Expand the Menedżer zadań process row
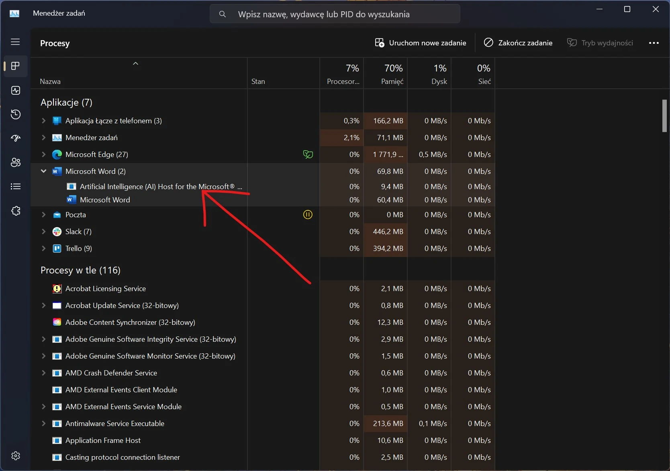Image resolution: width=670 pixels, height=471 pixels. [43, 137]
